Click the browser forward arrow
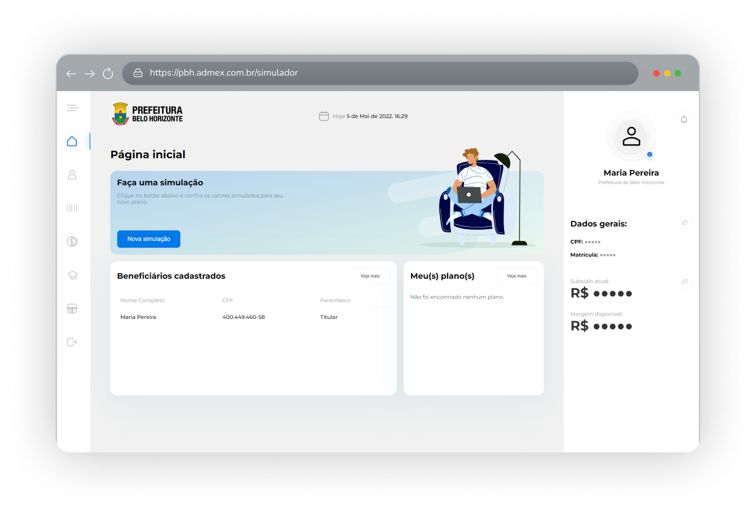756x510 pixels. pos(90,73)
